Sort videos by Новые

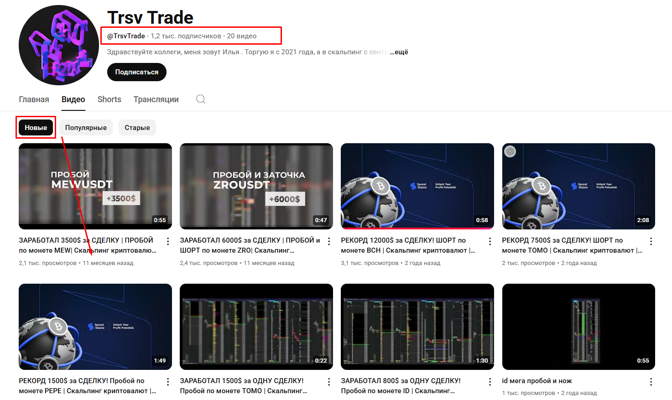tap(36, 128)
